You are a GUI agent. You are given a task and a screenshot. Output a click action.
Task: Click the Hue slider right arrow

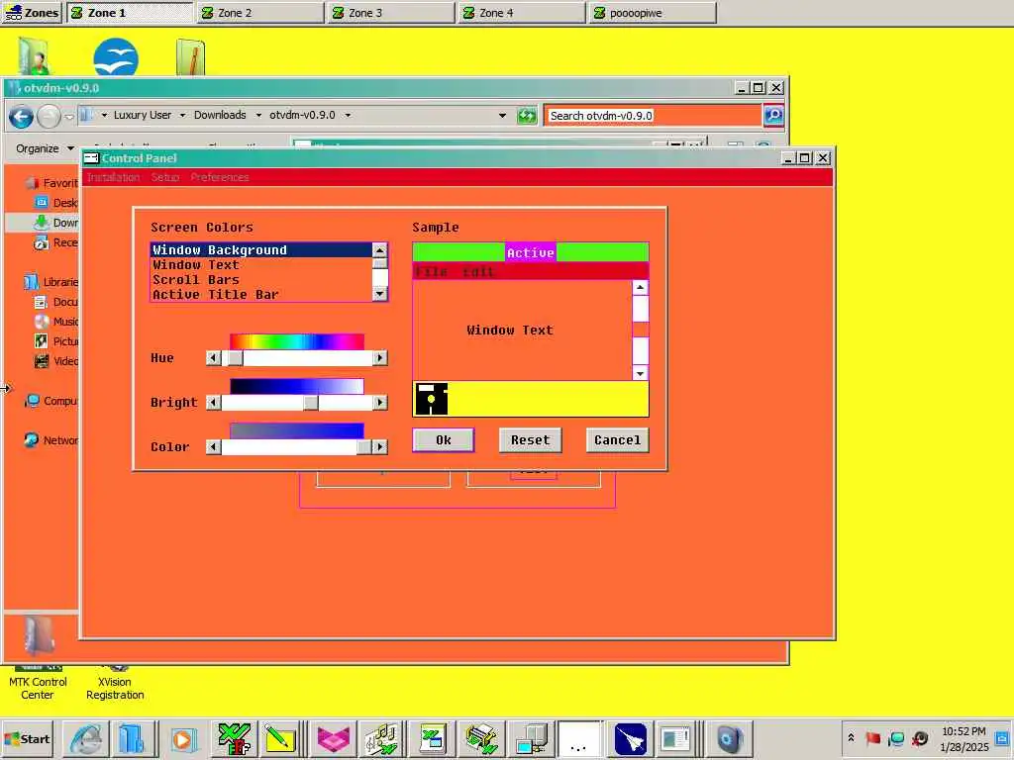(380, 357)
